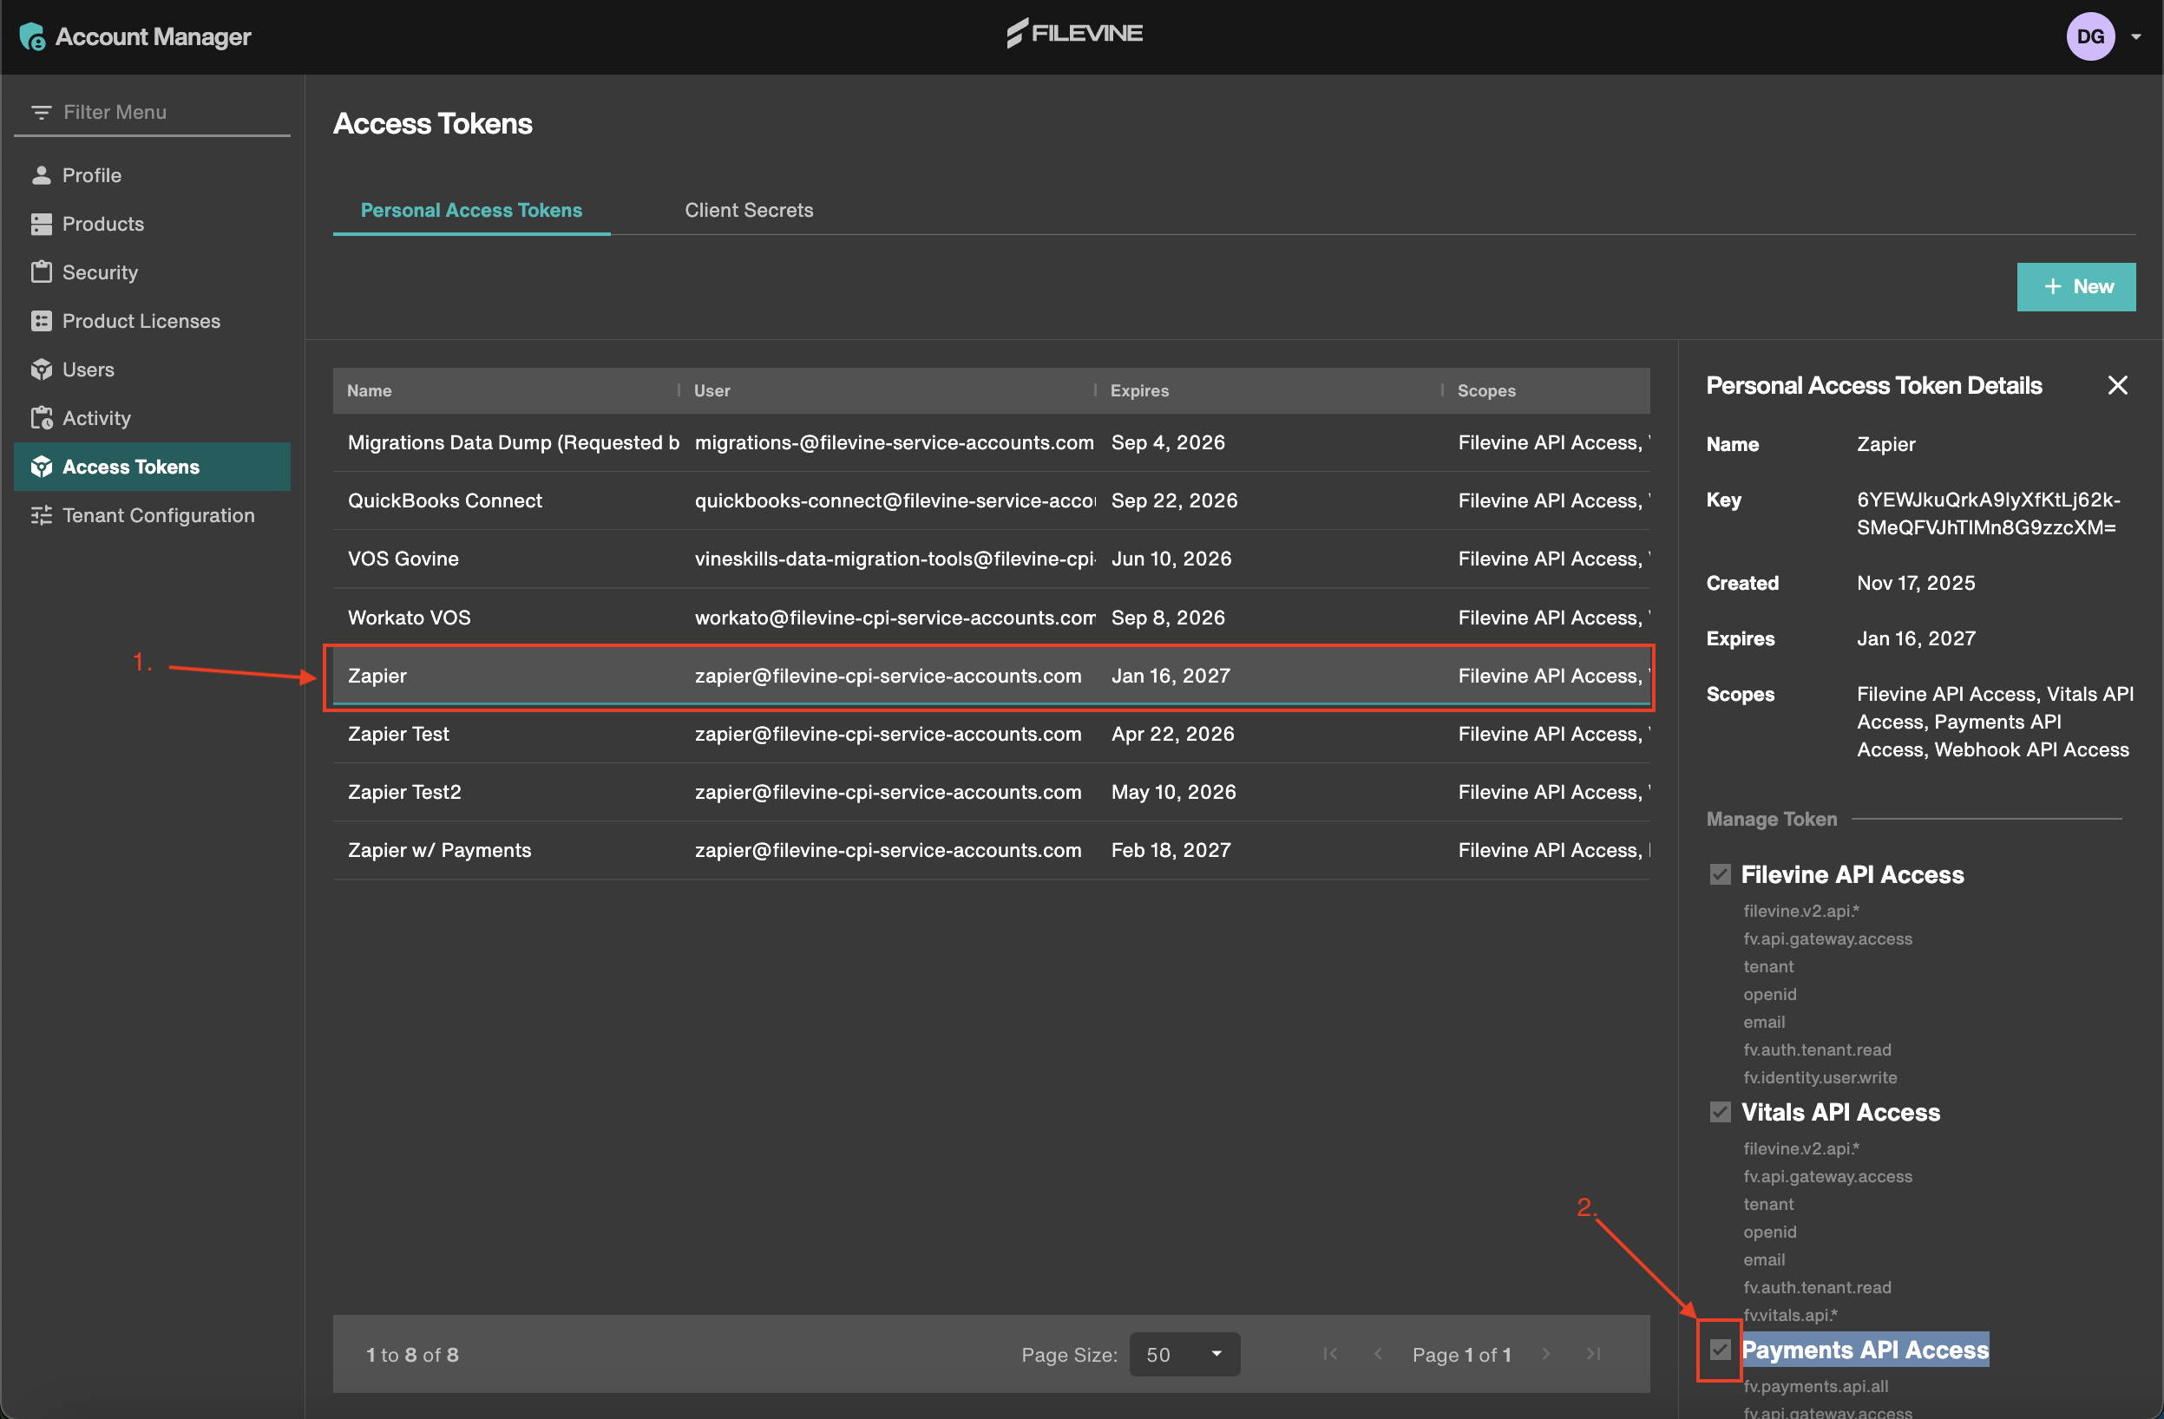Click the token Key value
Viewport: 2164px width, 1419px height.
pyautogui.click(x=1988, y=513)
